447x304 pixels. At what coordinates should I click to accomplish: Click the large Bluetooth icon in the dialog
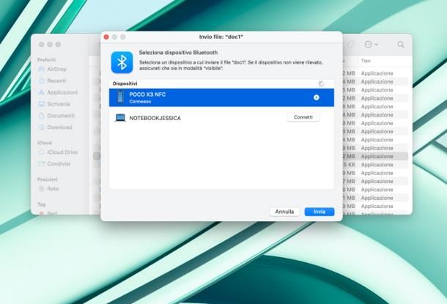122,62
